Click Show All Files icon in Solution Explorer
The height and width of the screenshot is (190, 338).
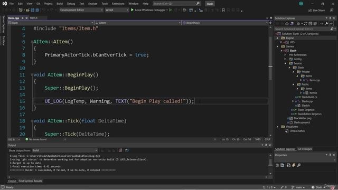click(315, 23)
